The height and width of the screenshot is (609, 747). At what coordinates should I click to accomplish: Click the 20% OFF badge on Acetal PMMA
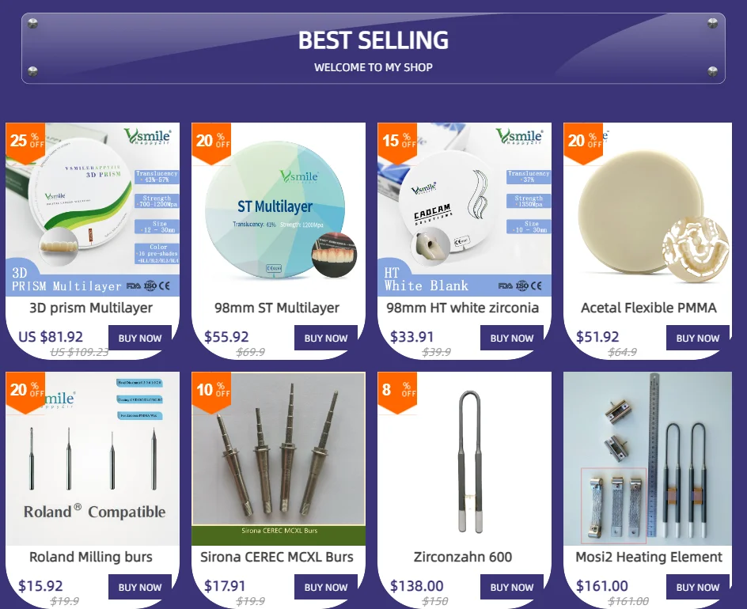[x=583, y=143]
